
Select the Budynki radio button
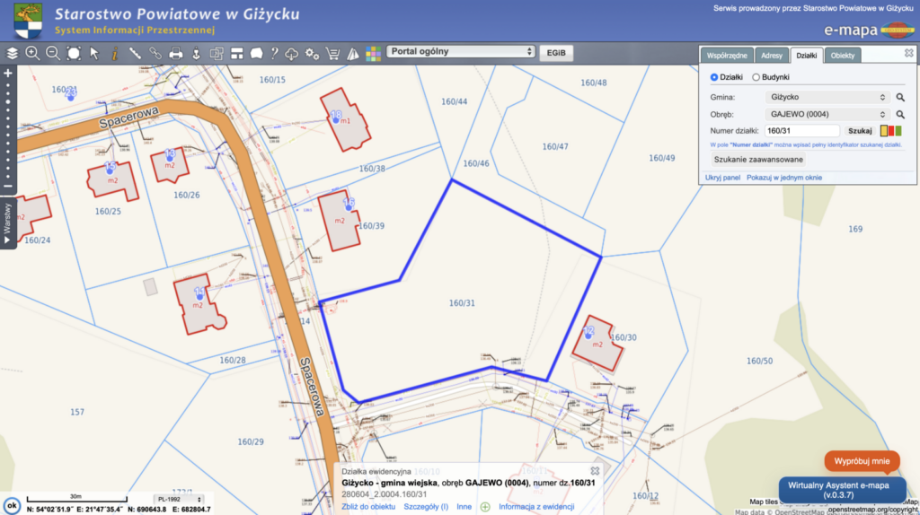pyautogui.click(x=756, y=77)
